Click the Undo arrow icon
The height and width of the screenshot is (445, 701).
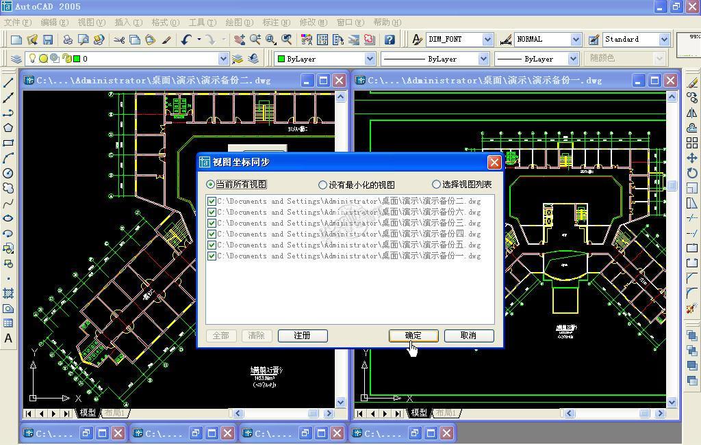pyautogui.click(x=186, y=40)
